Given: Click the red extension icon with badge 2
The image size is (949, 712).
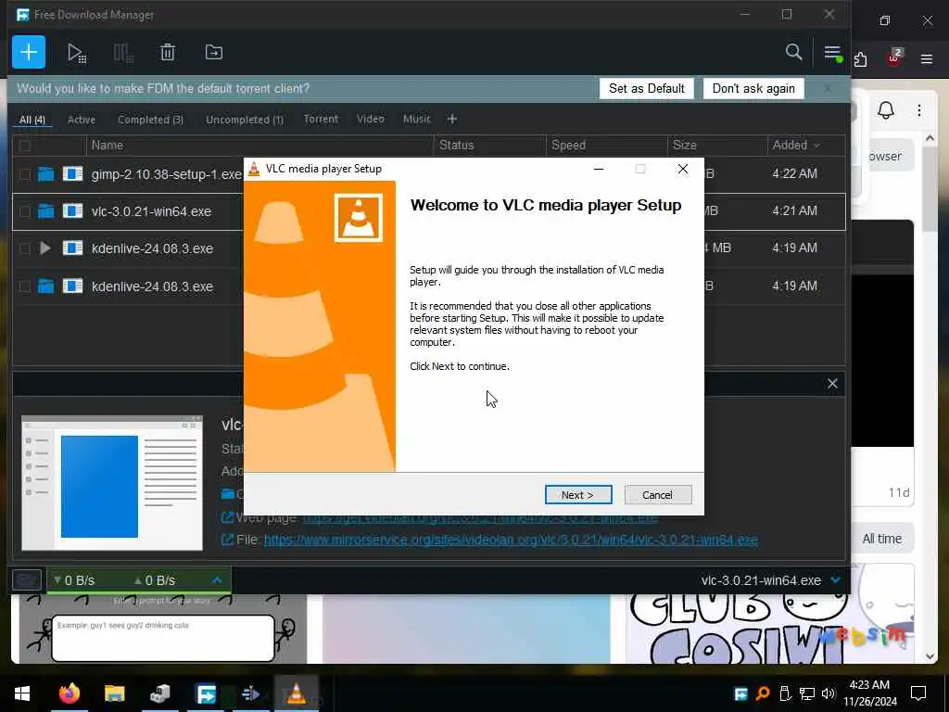Looking at the screenshot, I should tap(894, 57).
